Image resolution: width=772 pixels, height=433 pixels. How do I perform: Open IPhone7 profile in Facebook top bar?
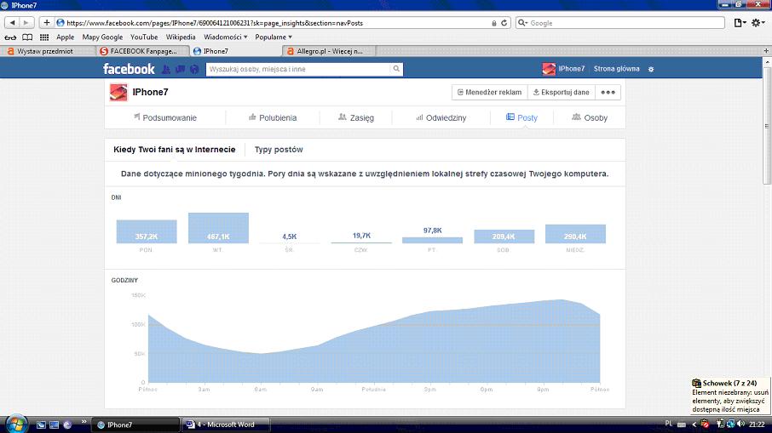tap(564, 69)
